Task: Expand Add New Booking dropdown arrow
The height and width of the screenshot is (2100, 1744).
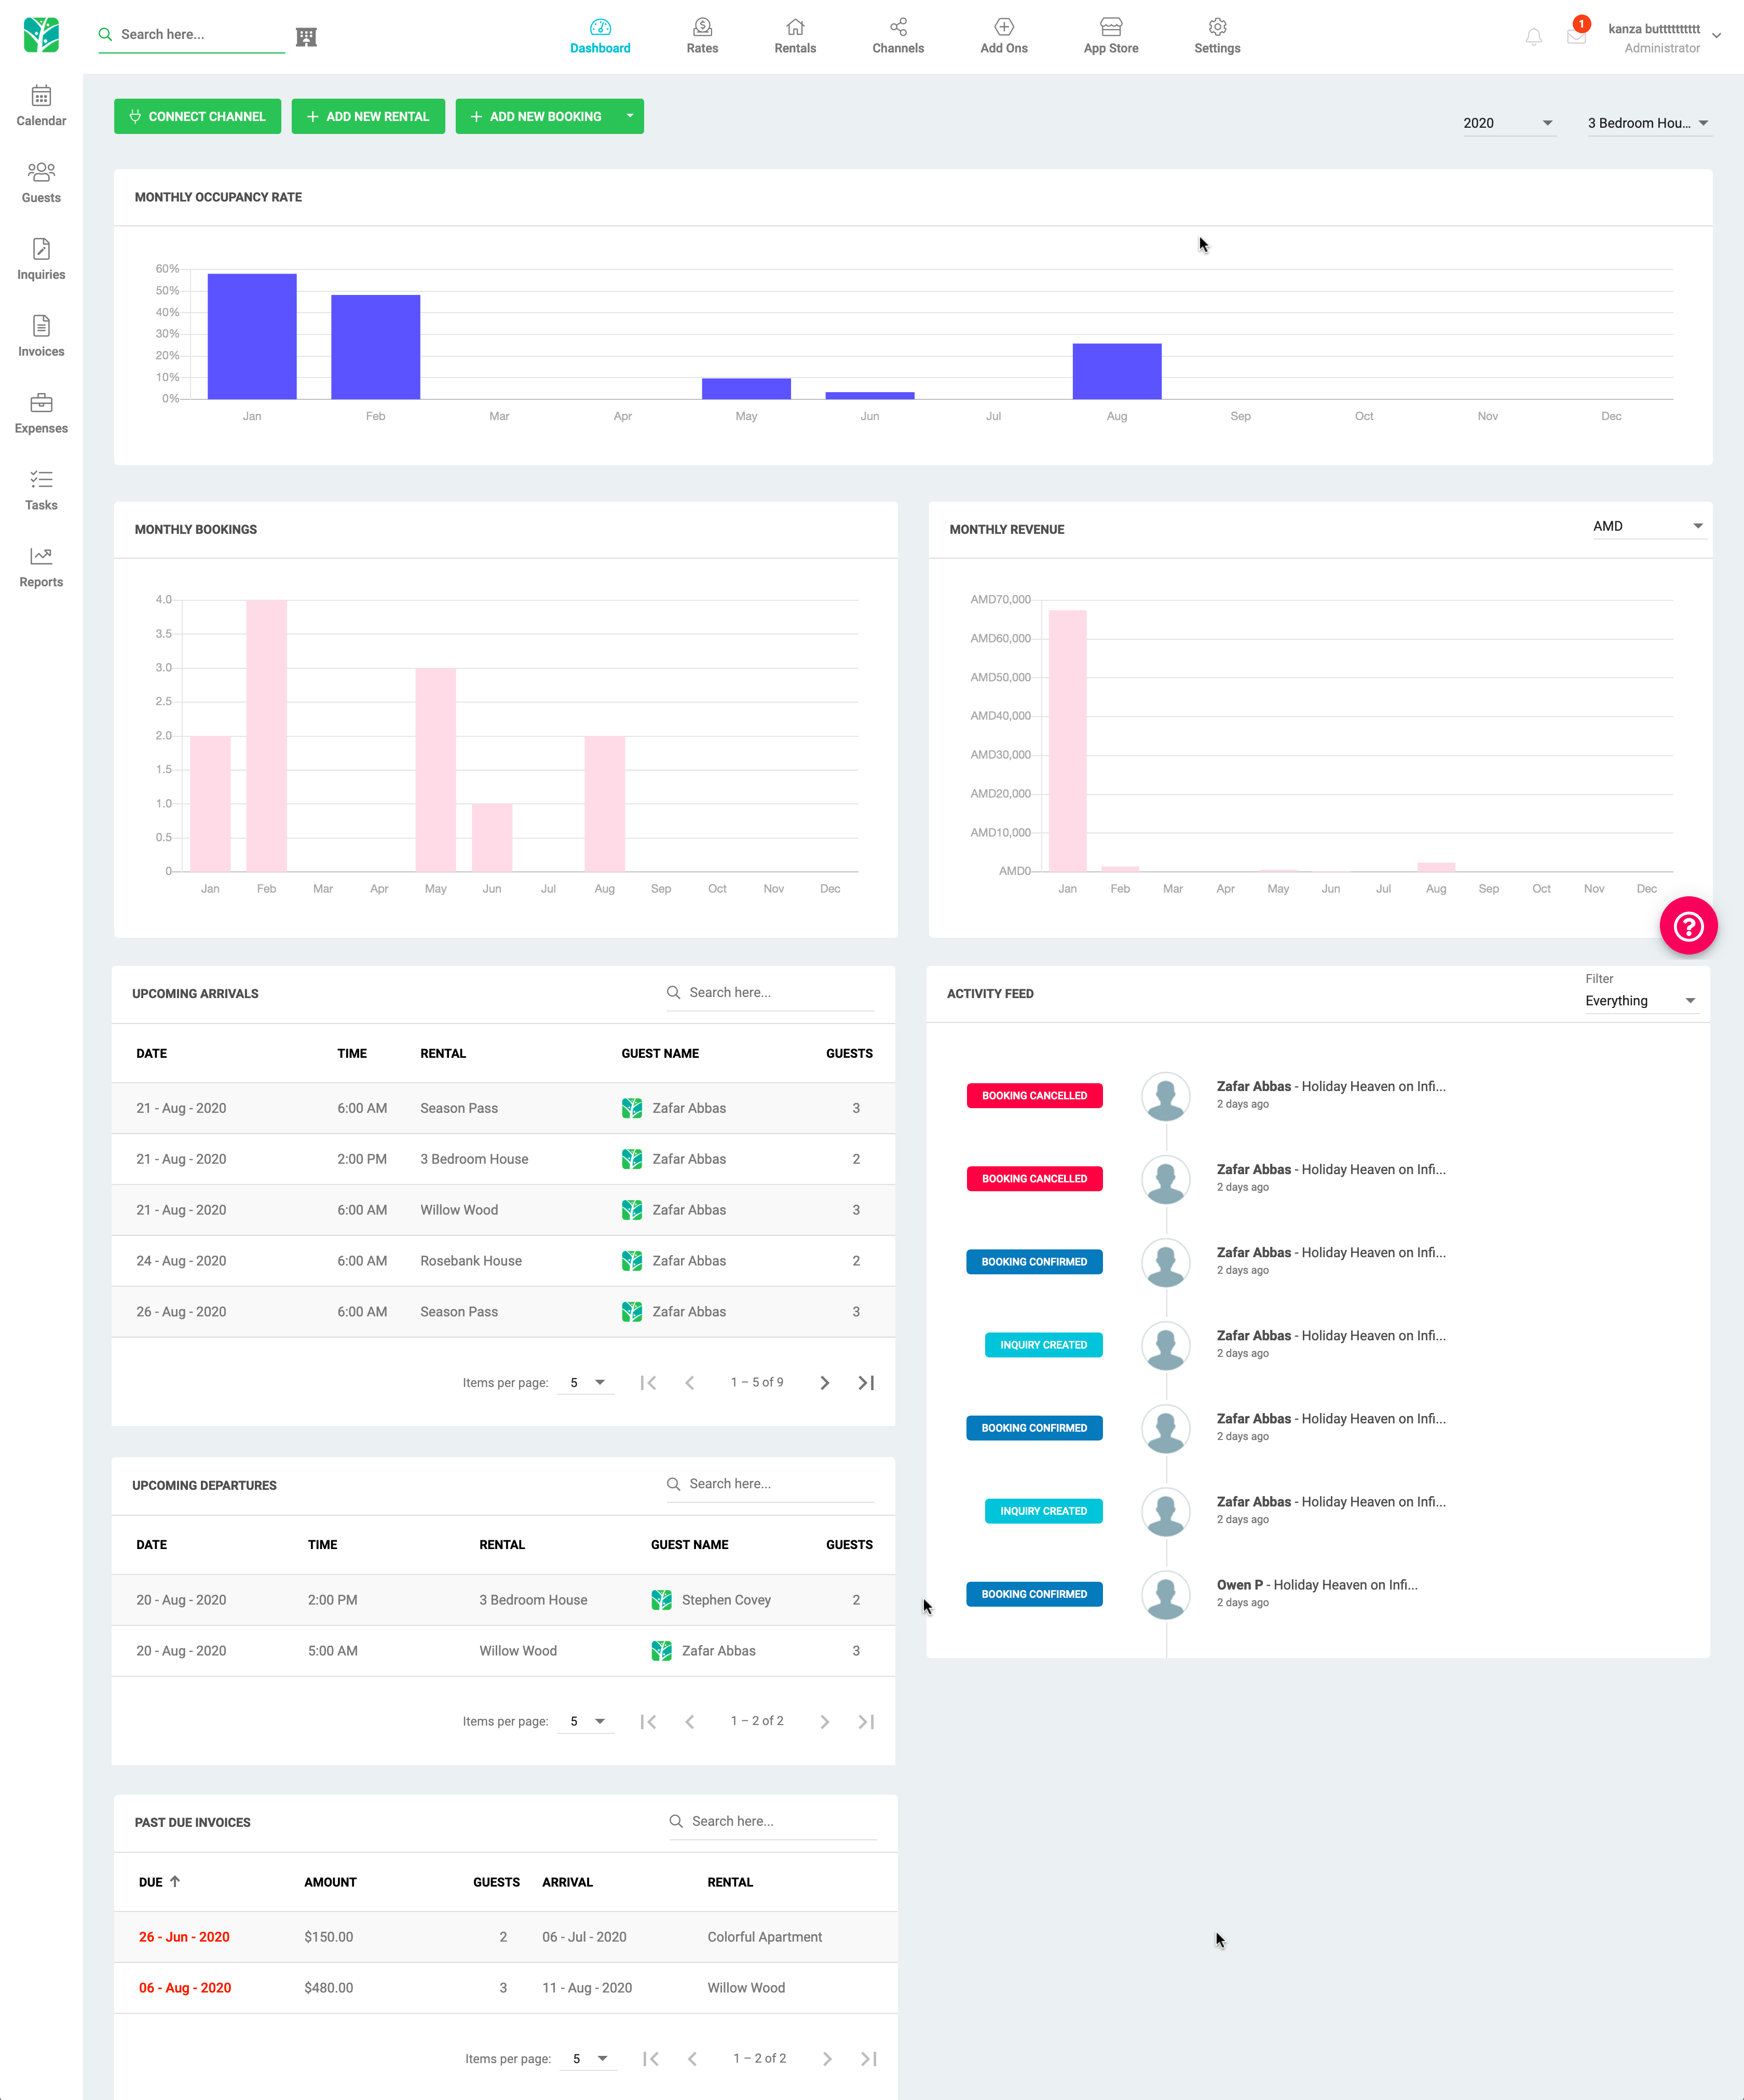Action: coord(630,116)
